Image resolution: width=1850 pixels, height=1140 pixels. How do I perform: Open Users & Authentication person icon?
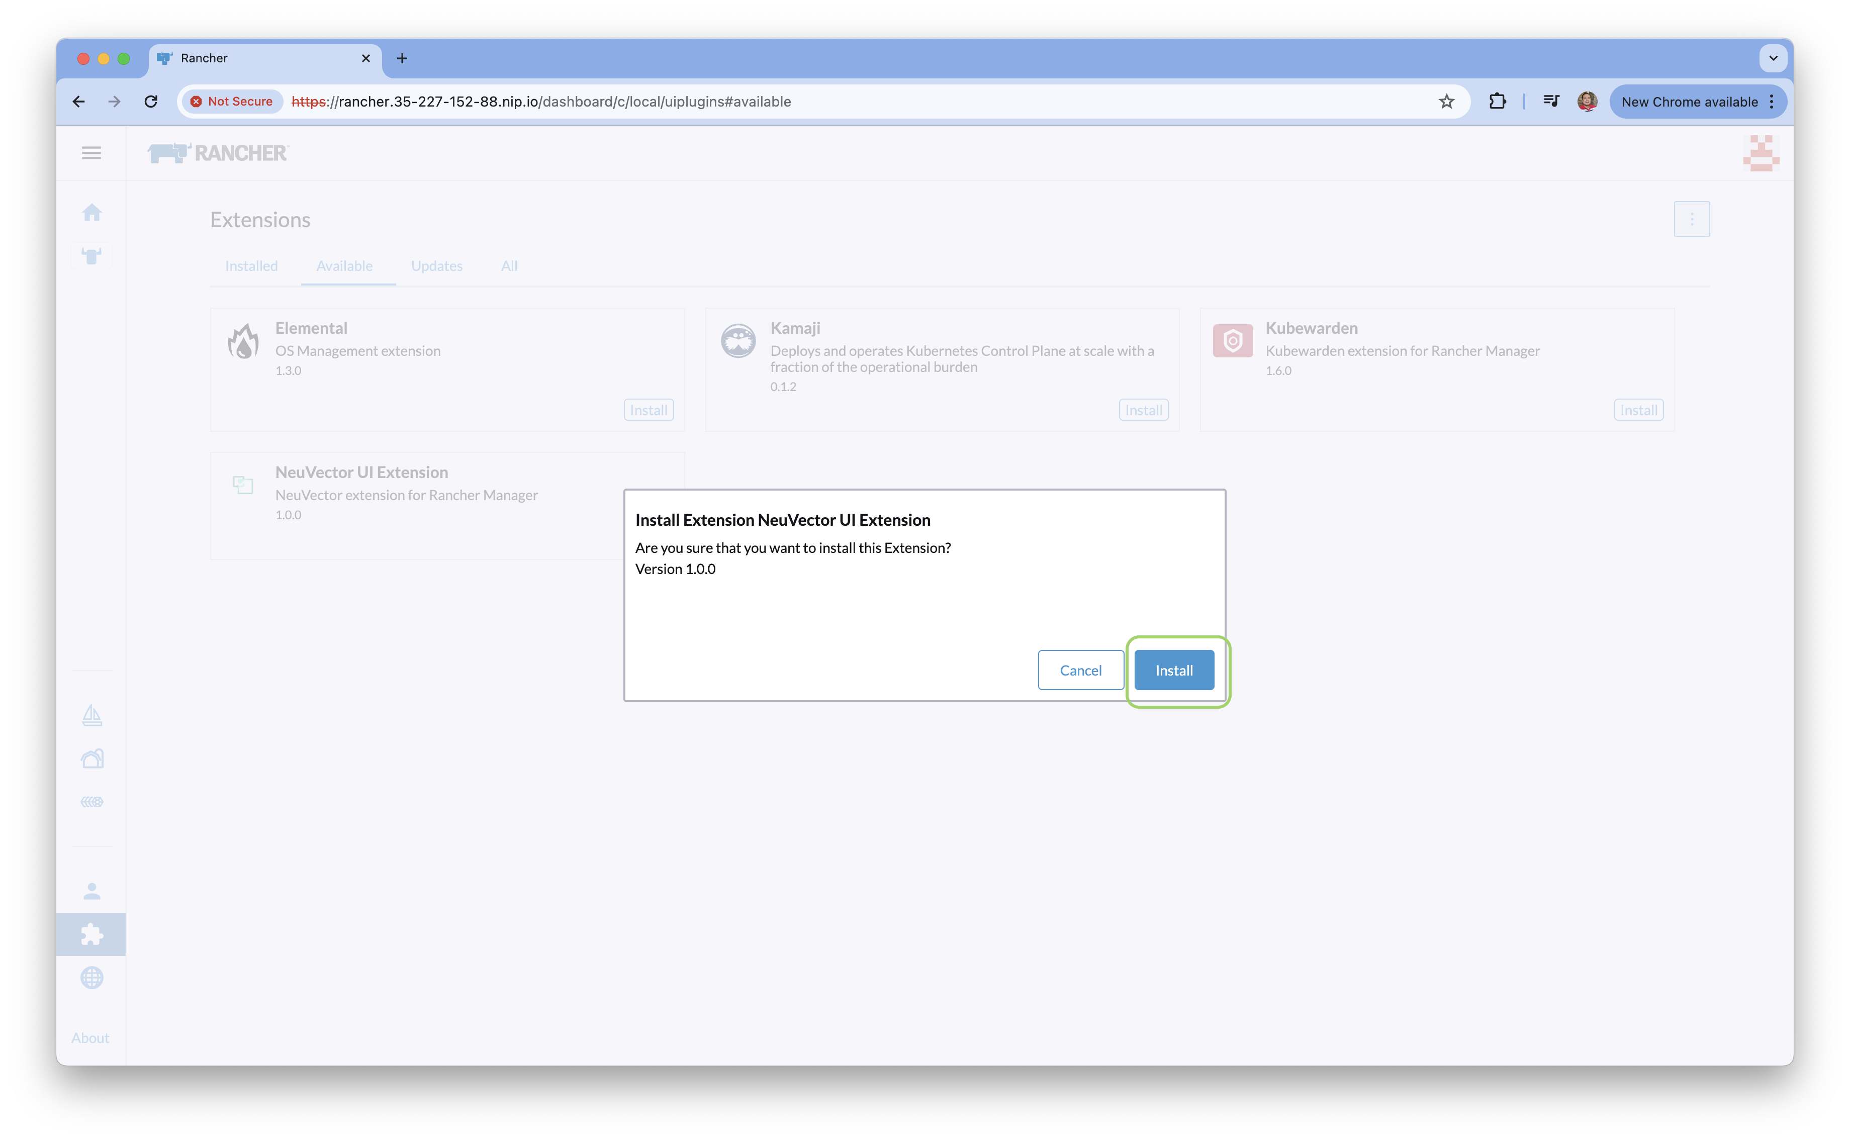(92, 891)
